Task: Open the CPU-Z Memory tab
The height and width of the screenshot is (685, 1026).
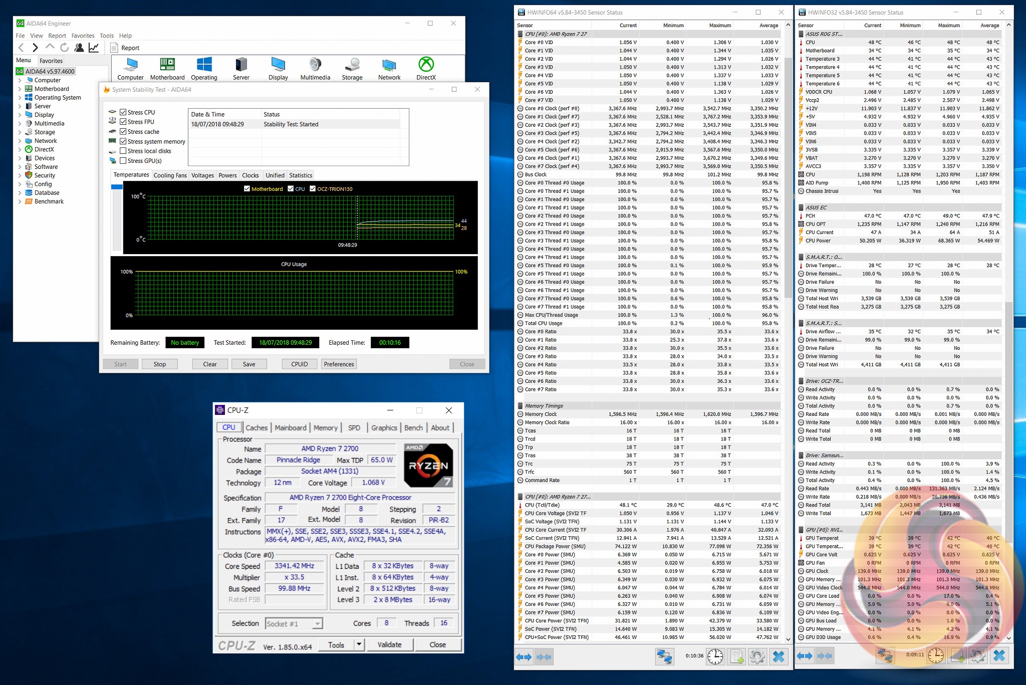Action: click(326, 427)
